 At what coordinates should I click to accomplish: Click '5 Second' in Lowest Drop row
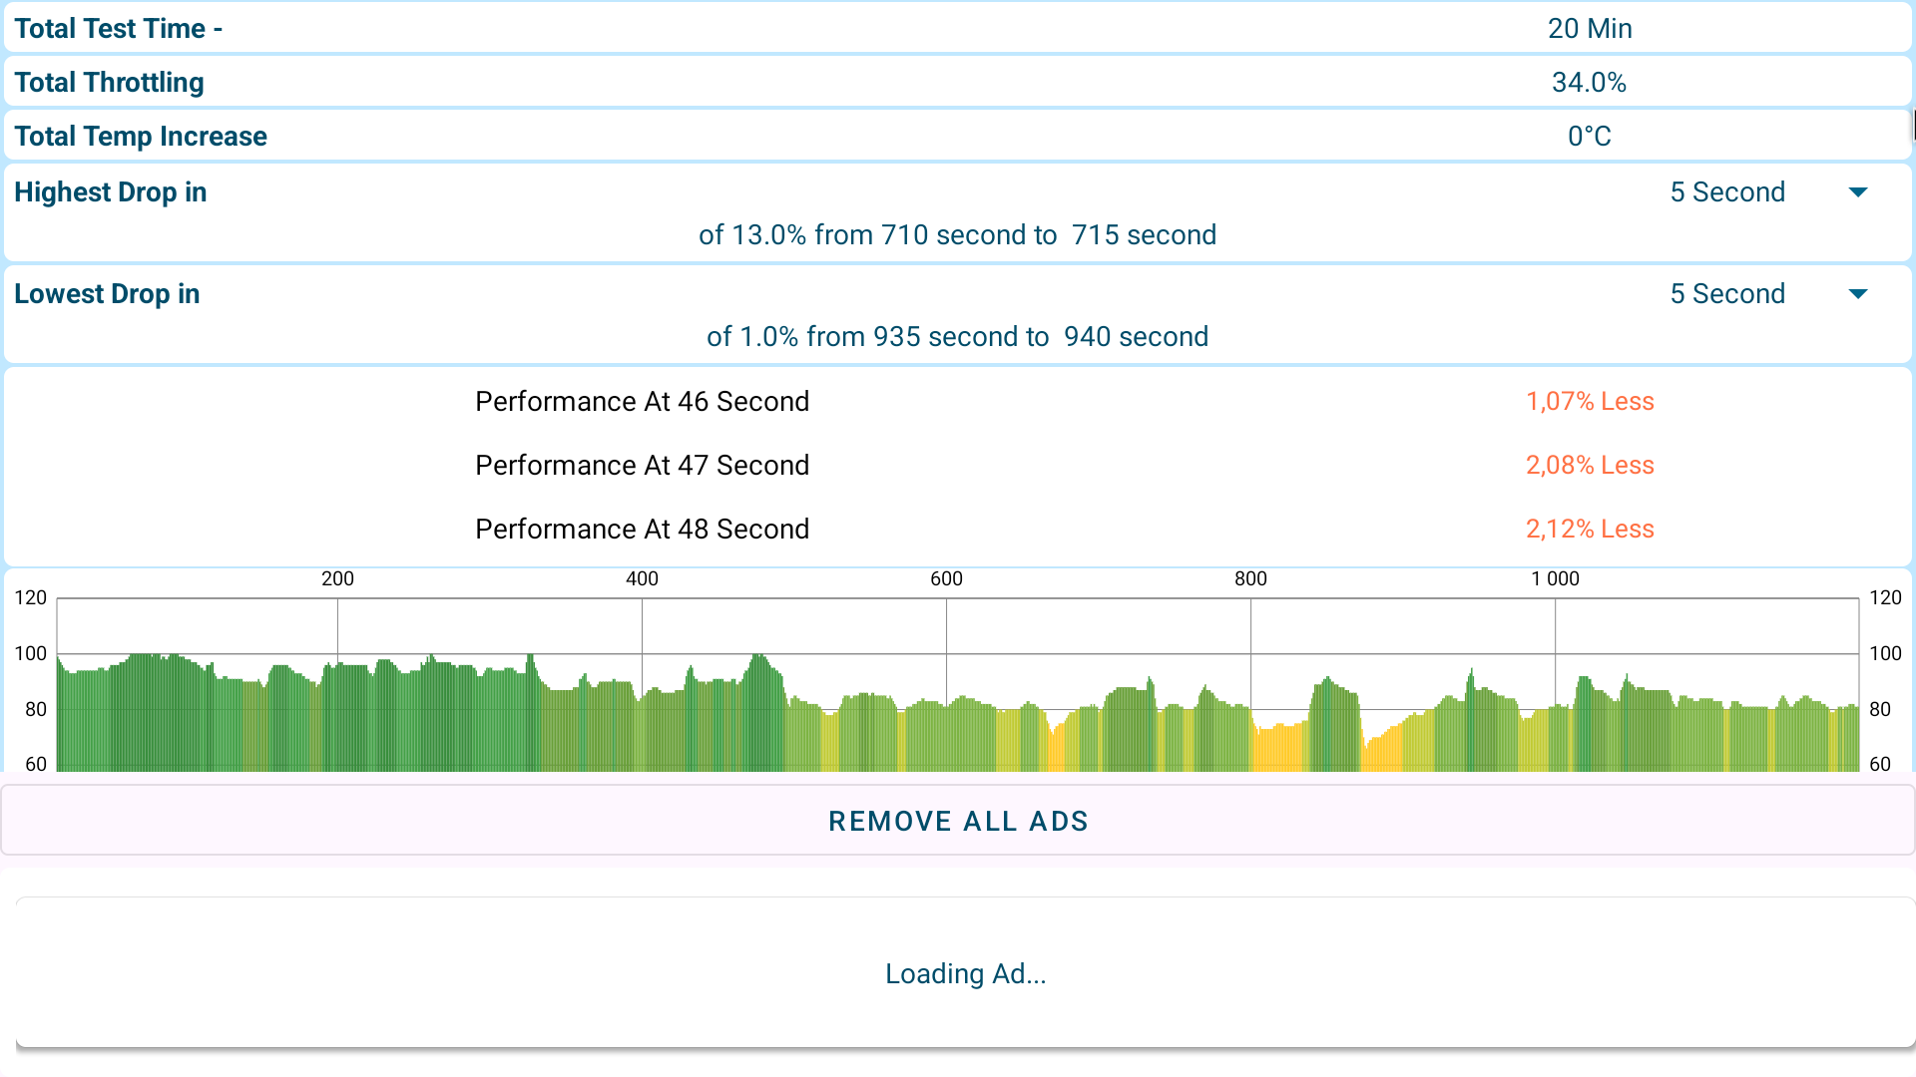[x=1726, y=294]
